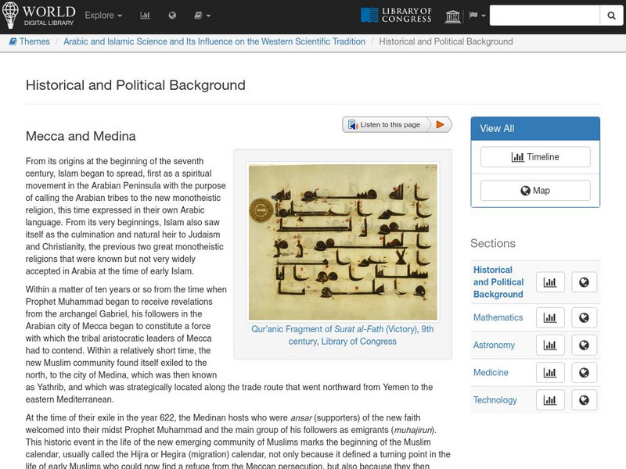Show map for the Astronomy section
The height and width of the screenshot is (469, 626).
click(584, 345)
